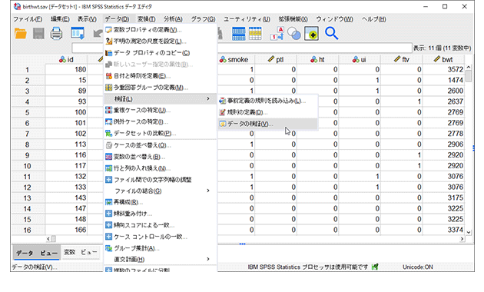Screen dimensions: 484x292
Task: Expand the 直交計画(H) submenu
Action: click(x=160, y=259)
